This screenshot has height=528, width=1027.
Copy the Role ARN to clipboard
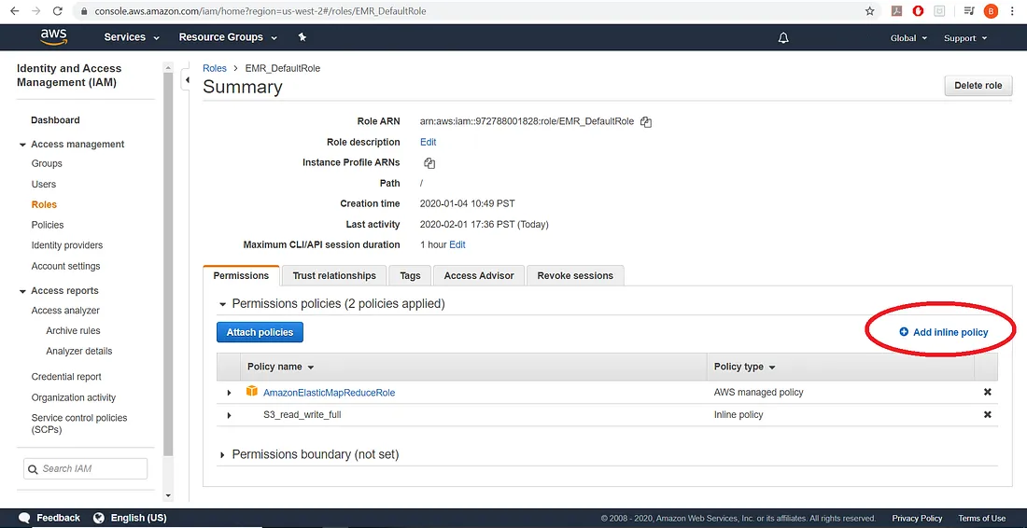(646, 121)
